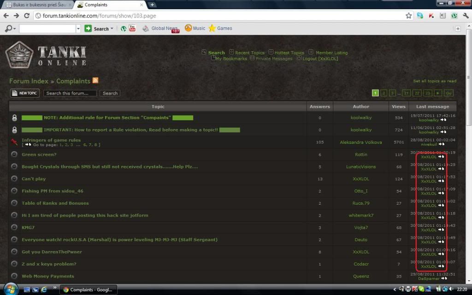This screenshot has width=472, height=295.
Task: Bookmark this page with the star icon
Action: [408, 16]
